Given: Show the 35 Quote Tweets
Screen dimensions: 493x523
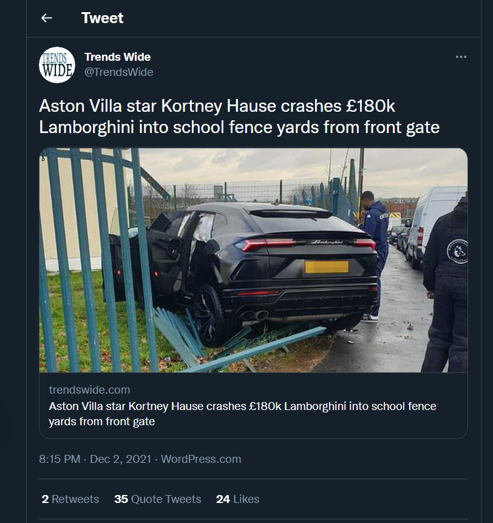Looking at the screenshot, I should (x=157, y=499).
